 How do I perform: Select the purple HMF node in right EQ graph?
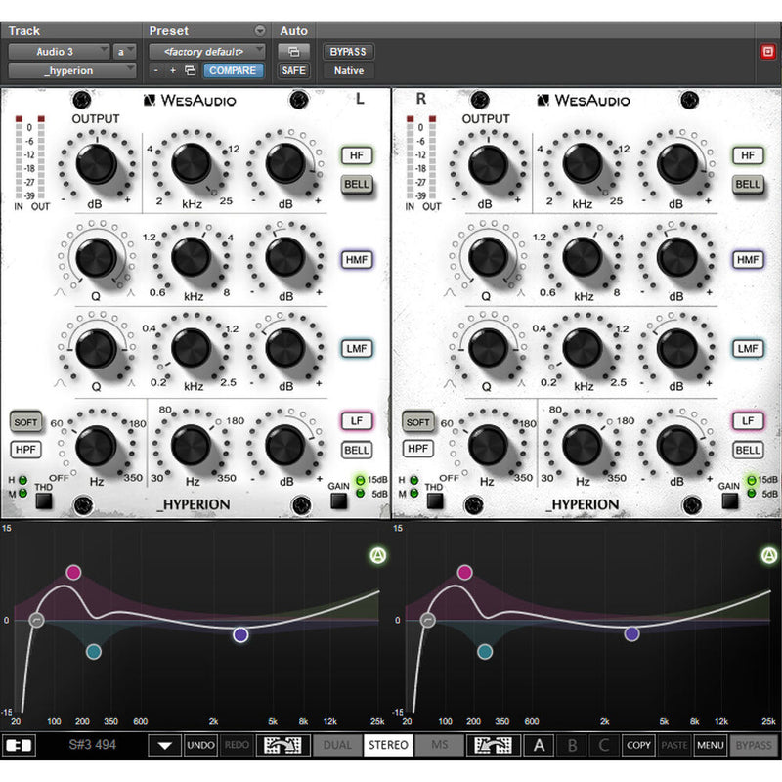[x=631, y=634]
